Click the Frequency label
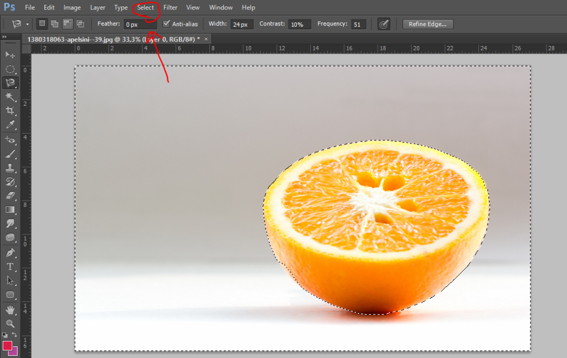The height and width of the screenshot is (358, 567). tap(332, 23)
